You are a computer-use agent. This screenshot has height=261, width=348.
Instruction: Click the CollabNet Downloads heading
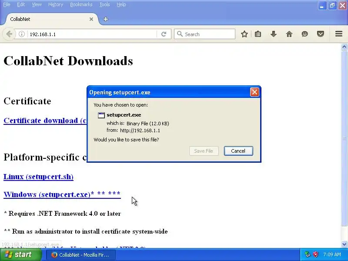(68, 61)
